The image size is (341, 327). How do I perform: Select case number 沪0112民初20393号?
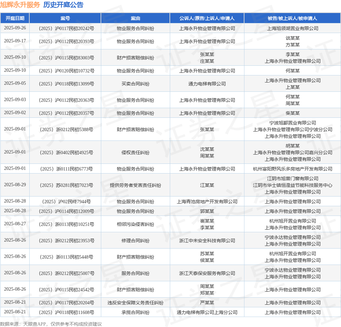[x=75, y=41]
